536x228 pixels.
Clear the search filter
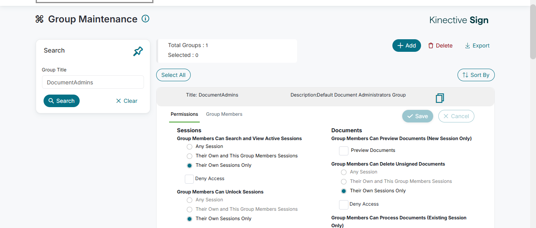pos(127,101)
